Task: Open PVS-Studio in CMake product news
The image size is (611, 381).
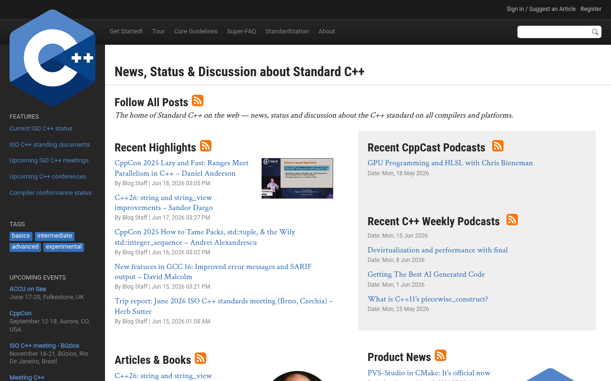Action: pos(429,373)
